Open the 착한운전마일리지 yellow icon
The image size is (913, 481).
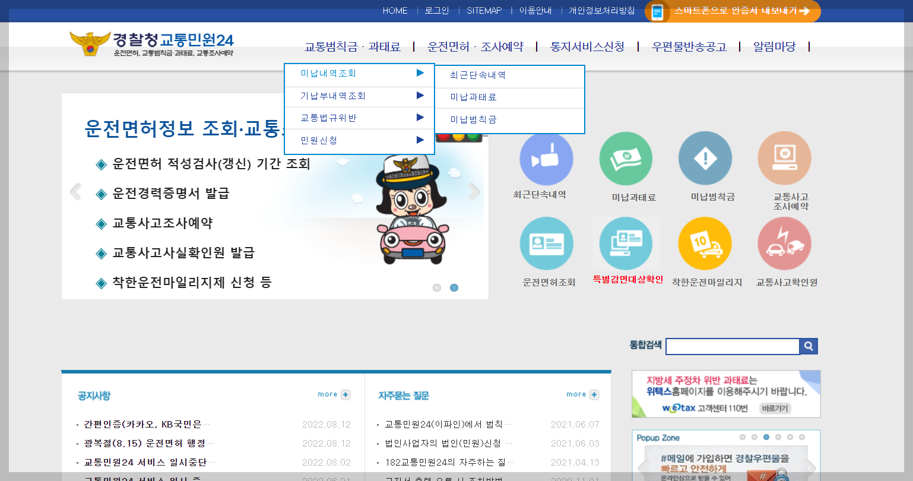pos(705,243)
